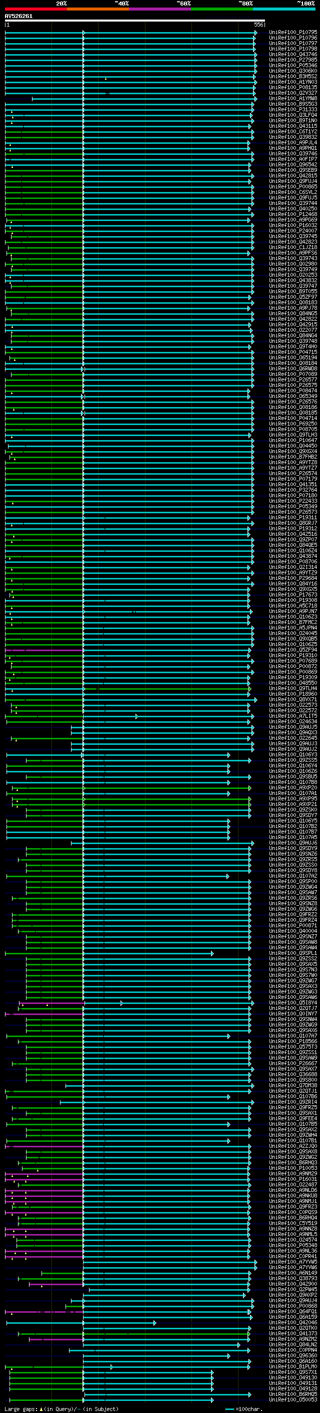This screenshot has height=1413, width=320.
Task: Select the UniRef100_P08706 label
Action: pos(293,562)
